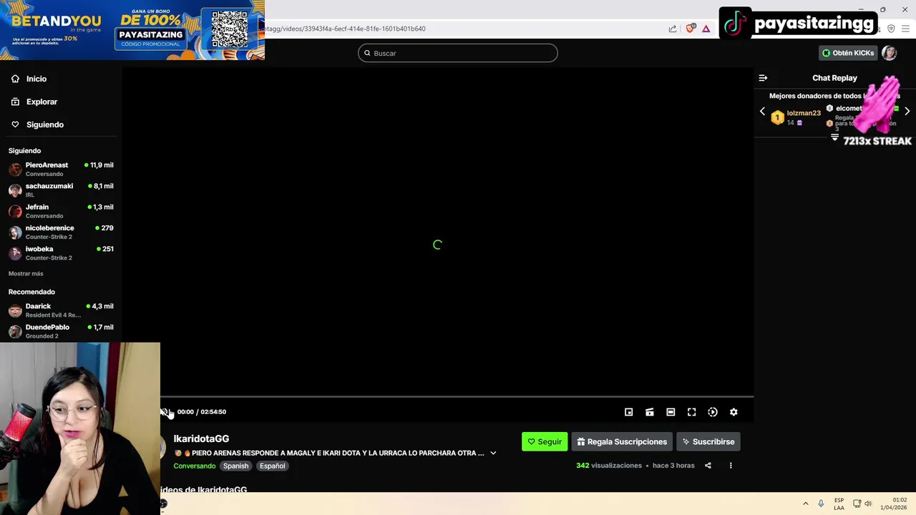Click the Obtén KICKs button
The width and height of the screenshot is (916, 515).
848,53
